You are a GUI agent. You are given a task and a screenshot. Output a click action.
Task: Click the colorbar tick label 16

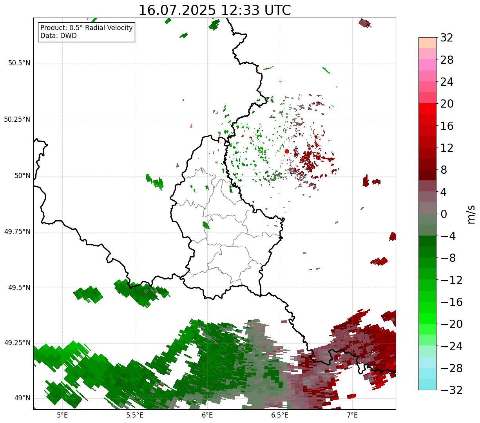point(447,126)
